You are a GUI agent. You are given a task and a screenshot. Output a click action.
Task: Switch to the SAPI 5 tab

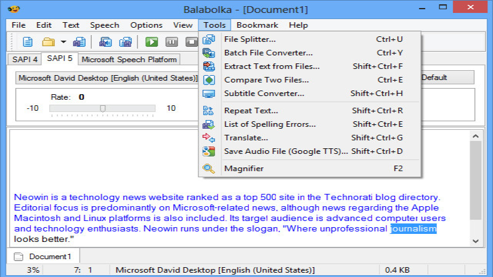(60, 58)
